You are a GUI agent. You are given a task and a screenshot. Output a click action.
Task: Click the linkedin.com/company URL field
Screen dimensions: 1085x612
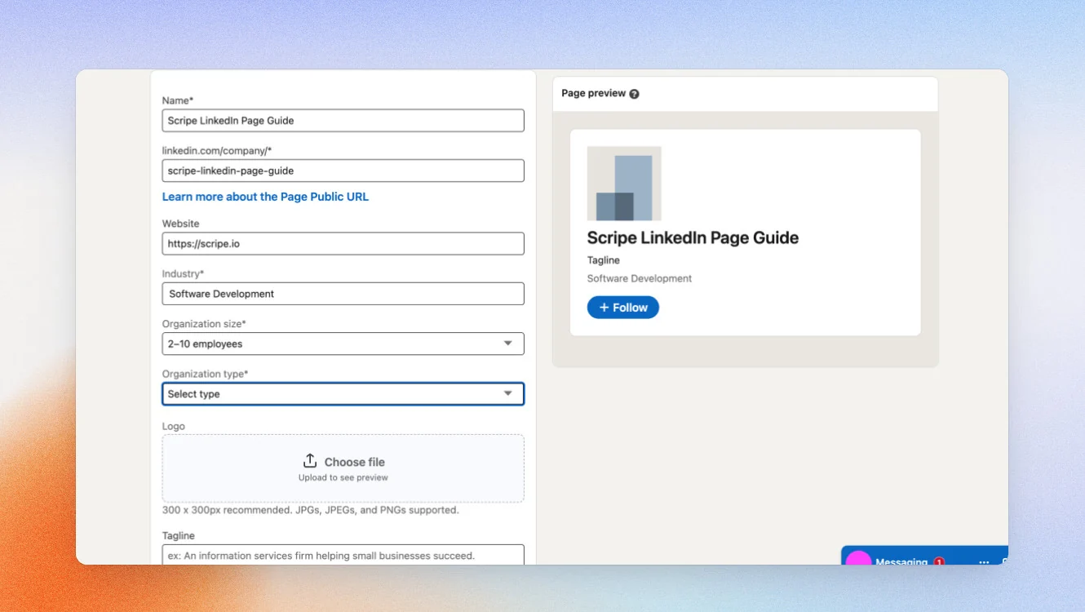coord(343,171)
